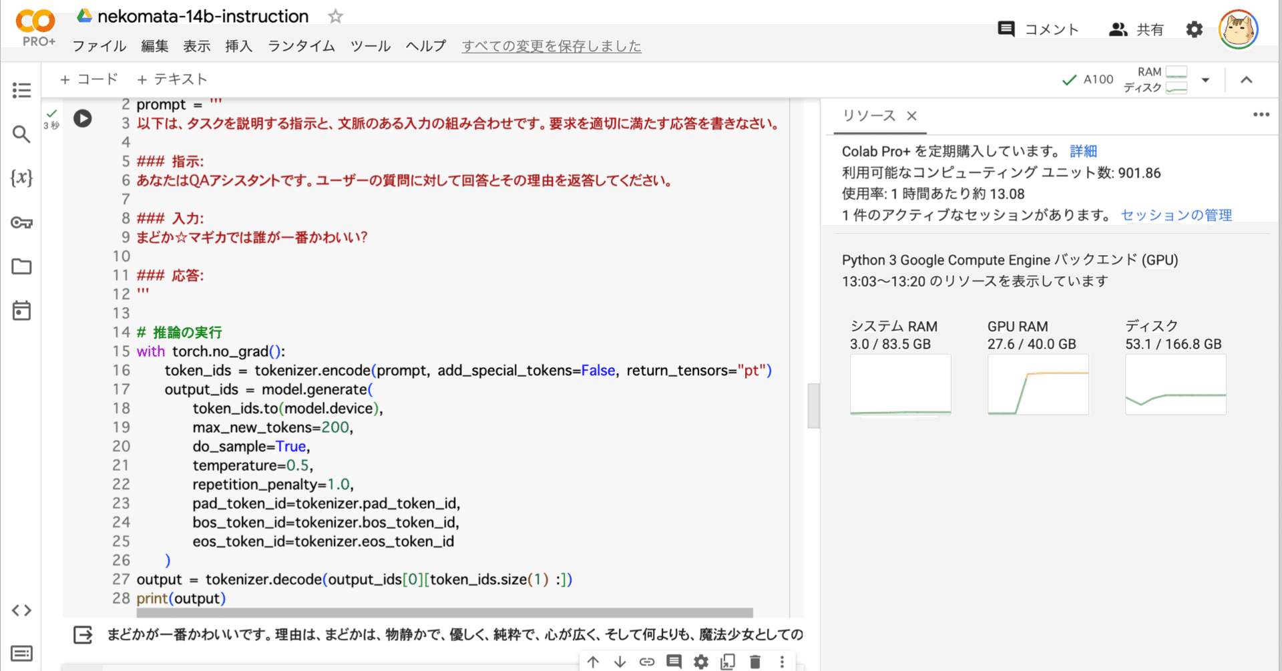
Task: Move the cell up using the arrow icon
Action: point(593,662)
